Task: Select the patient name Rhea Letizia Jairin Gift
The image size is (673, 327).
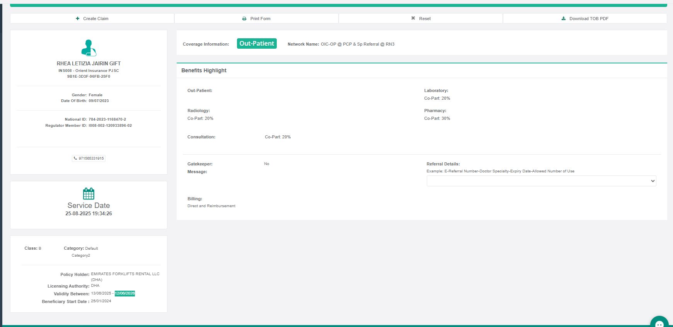Action: coord(89,63)
